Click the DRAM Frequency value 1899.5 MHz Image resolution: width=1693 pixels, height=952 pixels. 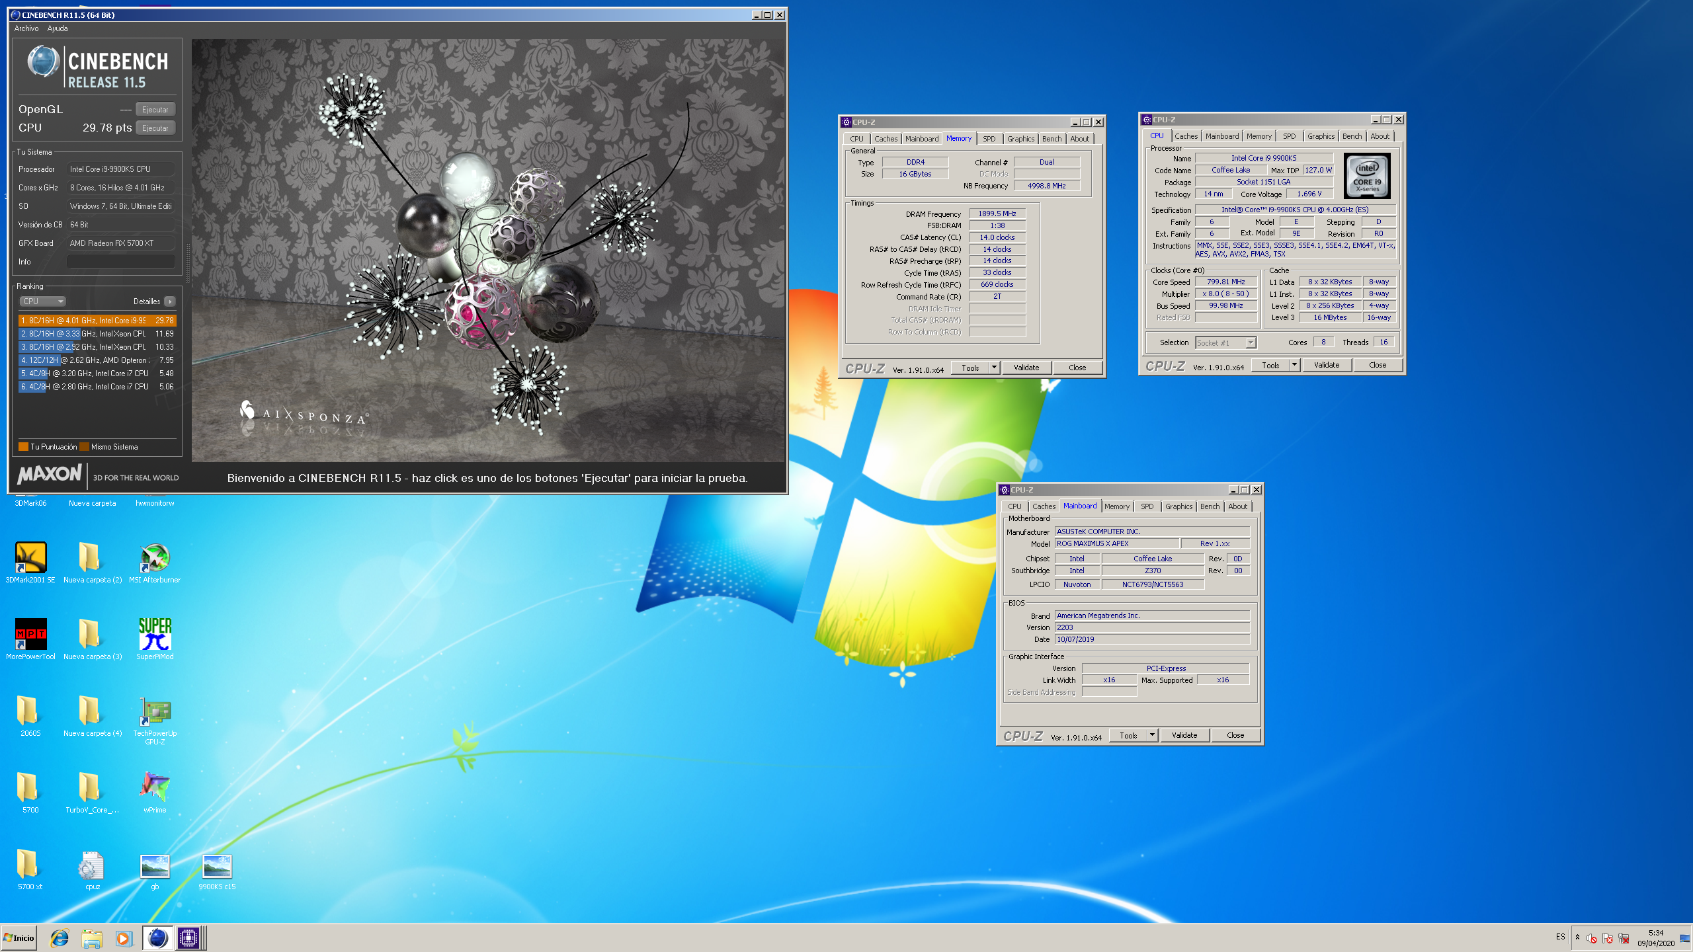pyautogui.click(x=997, y=214)
